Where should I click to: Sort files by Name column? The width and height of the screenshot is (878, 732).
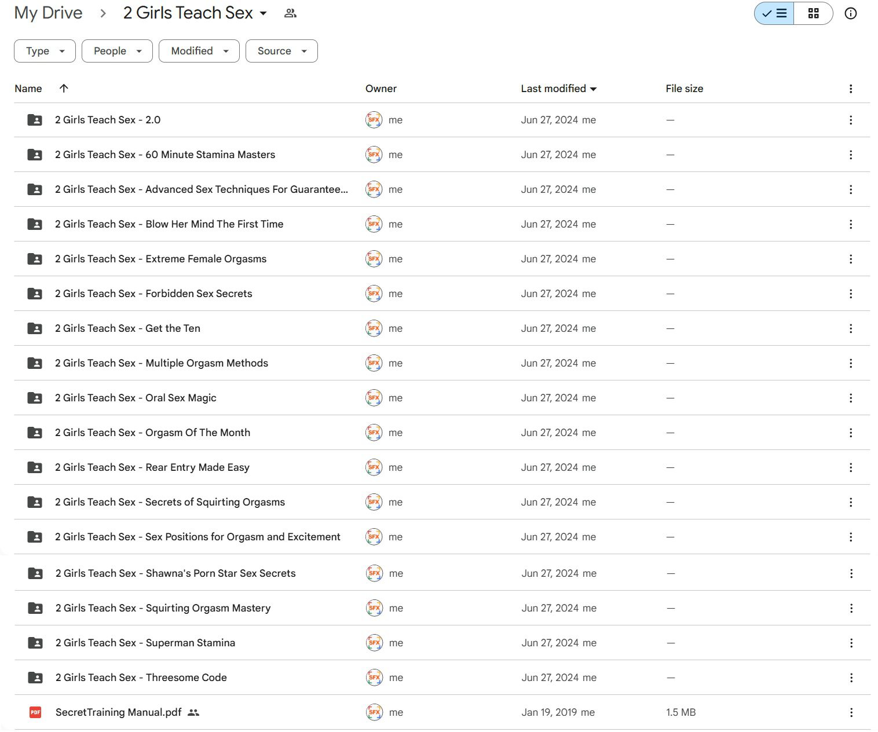tap(28, 89)
